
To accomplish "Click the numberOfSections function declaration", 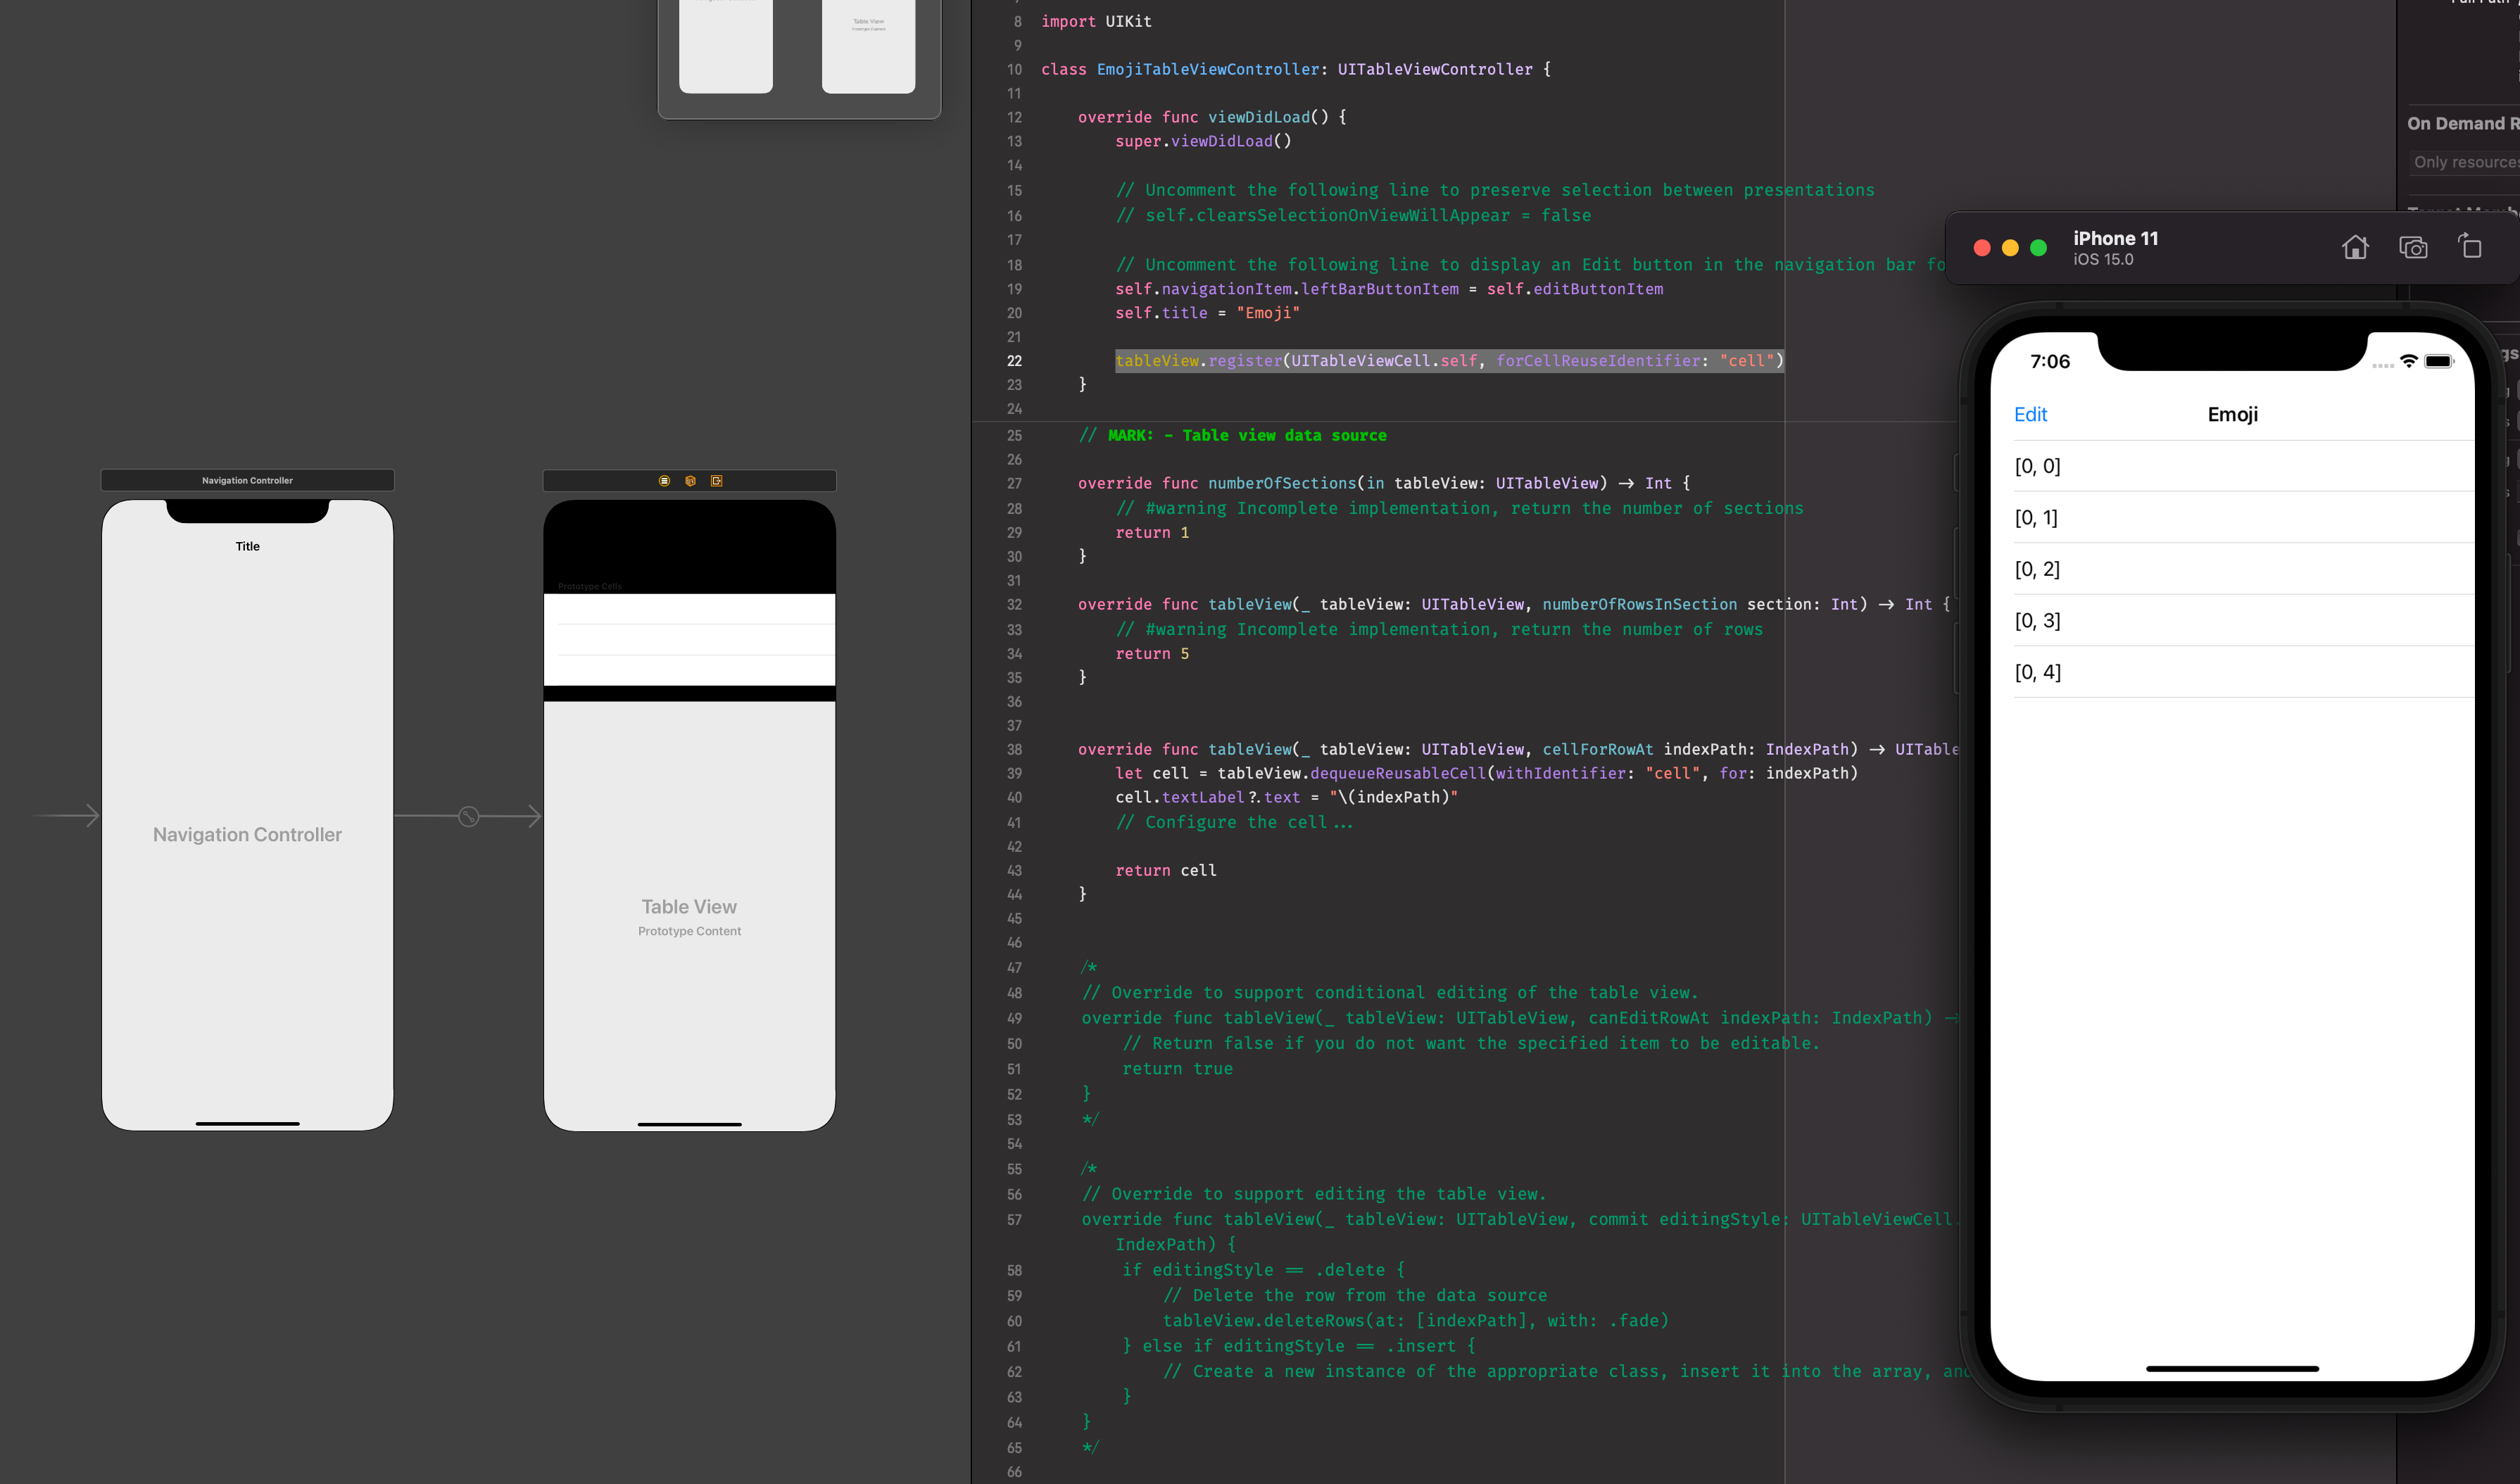I will (1384, 483).
